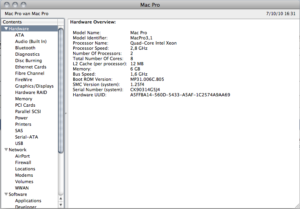300x209 pixels.
Task: Click the window resize grip corner
Action: (x=297, y=206)
